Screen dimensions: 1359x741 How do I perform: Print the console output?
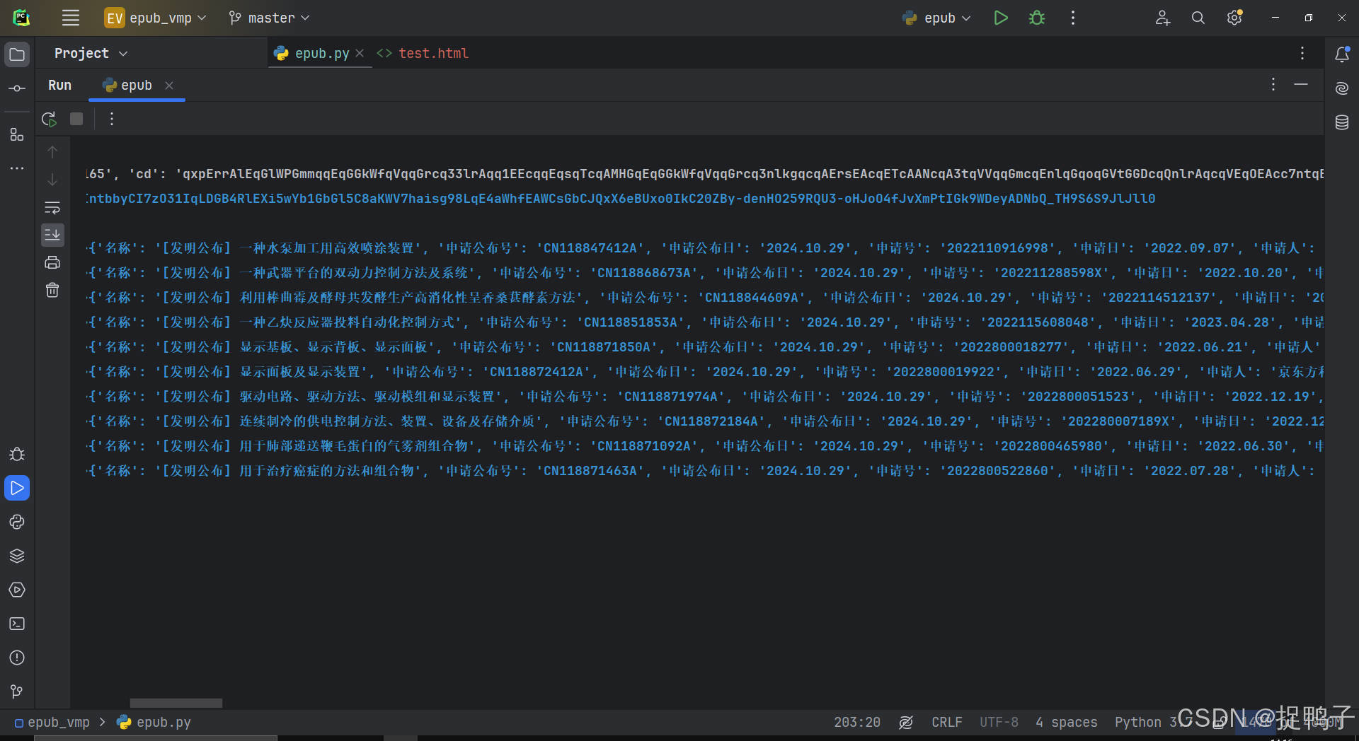click(x=52, y=262)
